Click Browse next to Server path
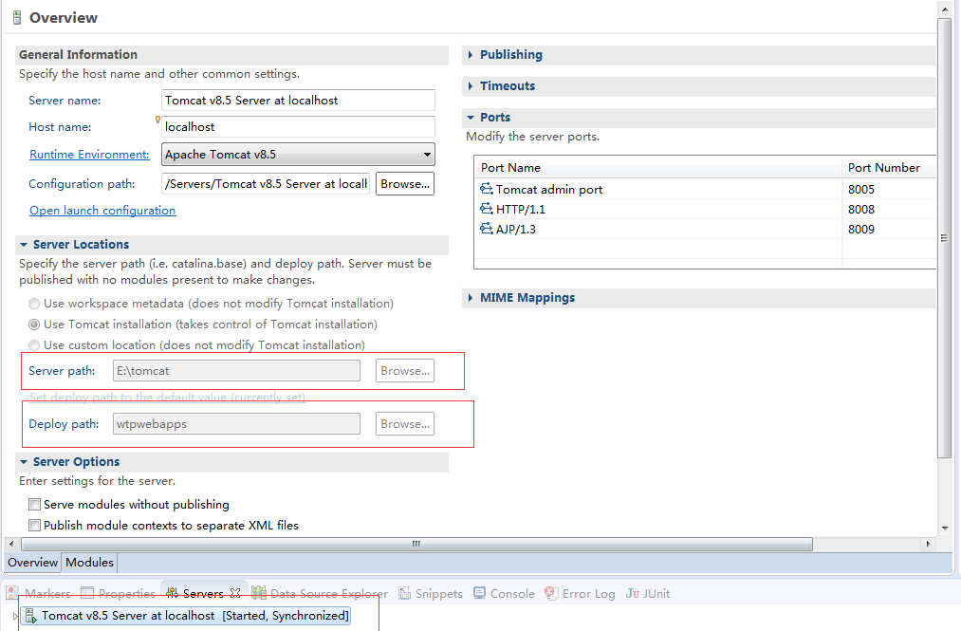 pyautogui.click(x=405, y=370)
